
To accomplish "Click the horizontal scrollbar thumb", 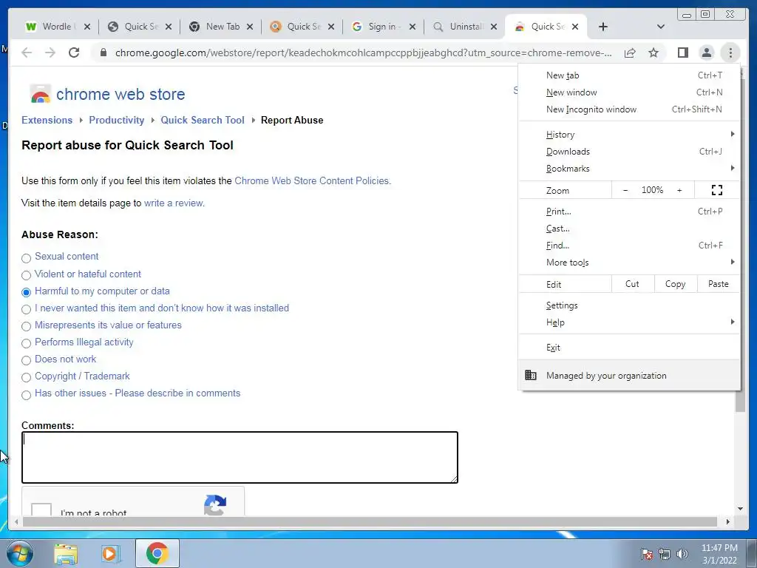I will coord(370,521).
